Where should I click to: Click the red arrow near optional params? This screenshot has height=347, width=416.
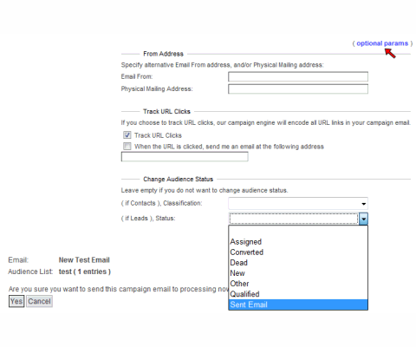point(390,53)
